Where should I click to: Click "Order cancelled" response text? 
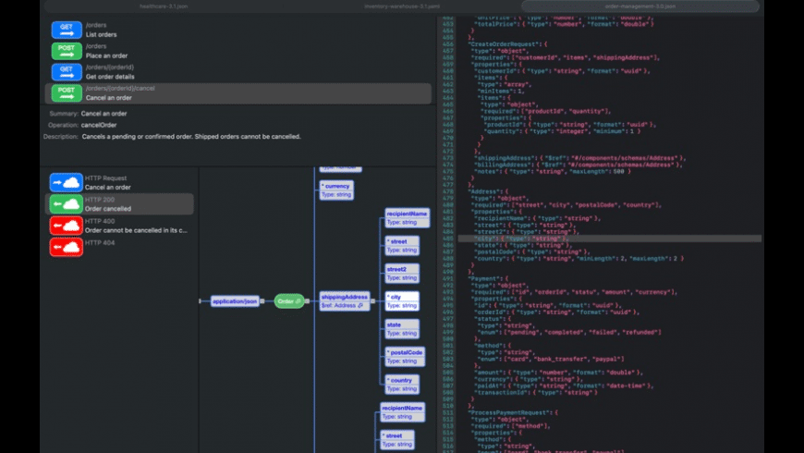108,209
